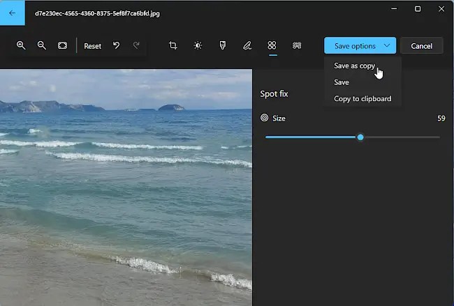
Task: Choose Copy to clipboard
Action: [x=363, y=99]
